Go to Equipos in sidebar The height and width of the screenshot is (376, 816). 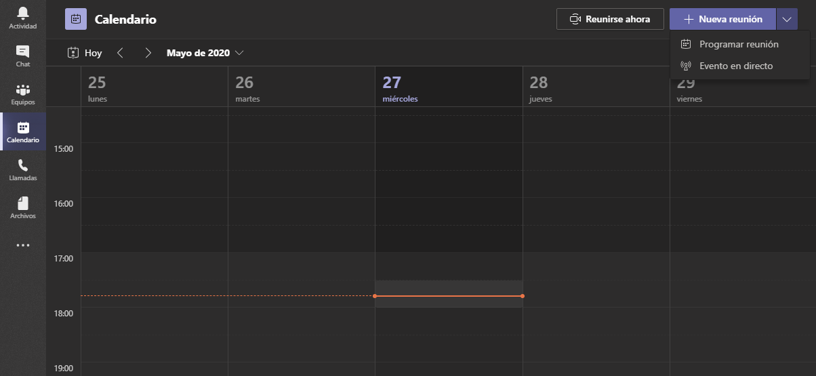click(23, 94)
